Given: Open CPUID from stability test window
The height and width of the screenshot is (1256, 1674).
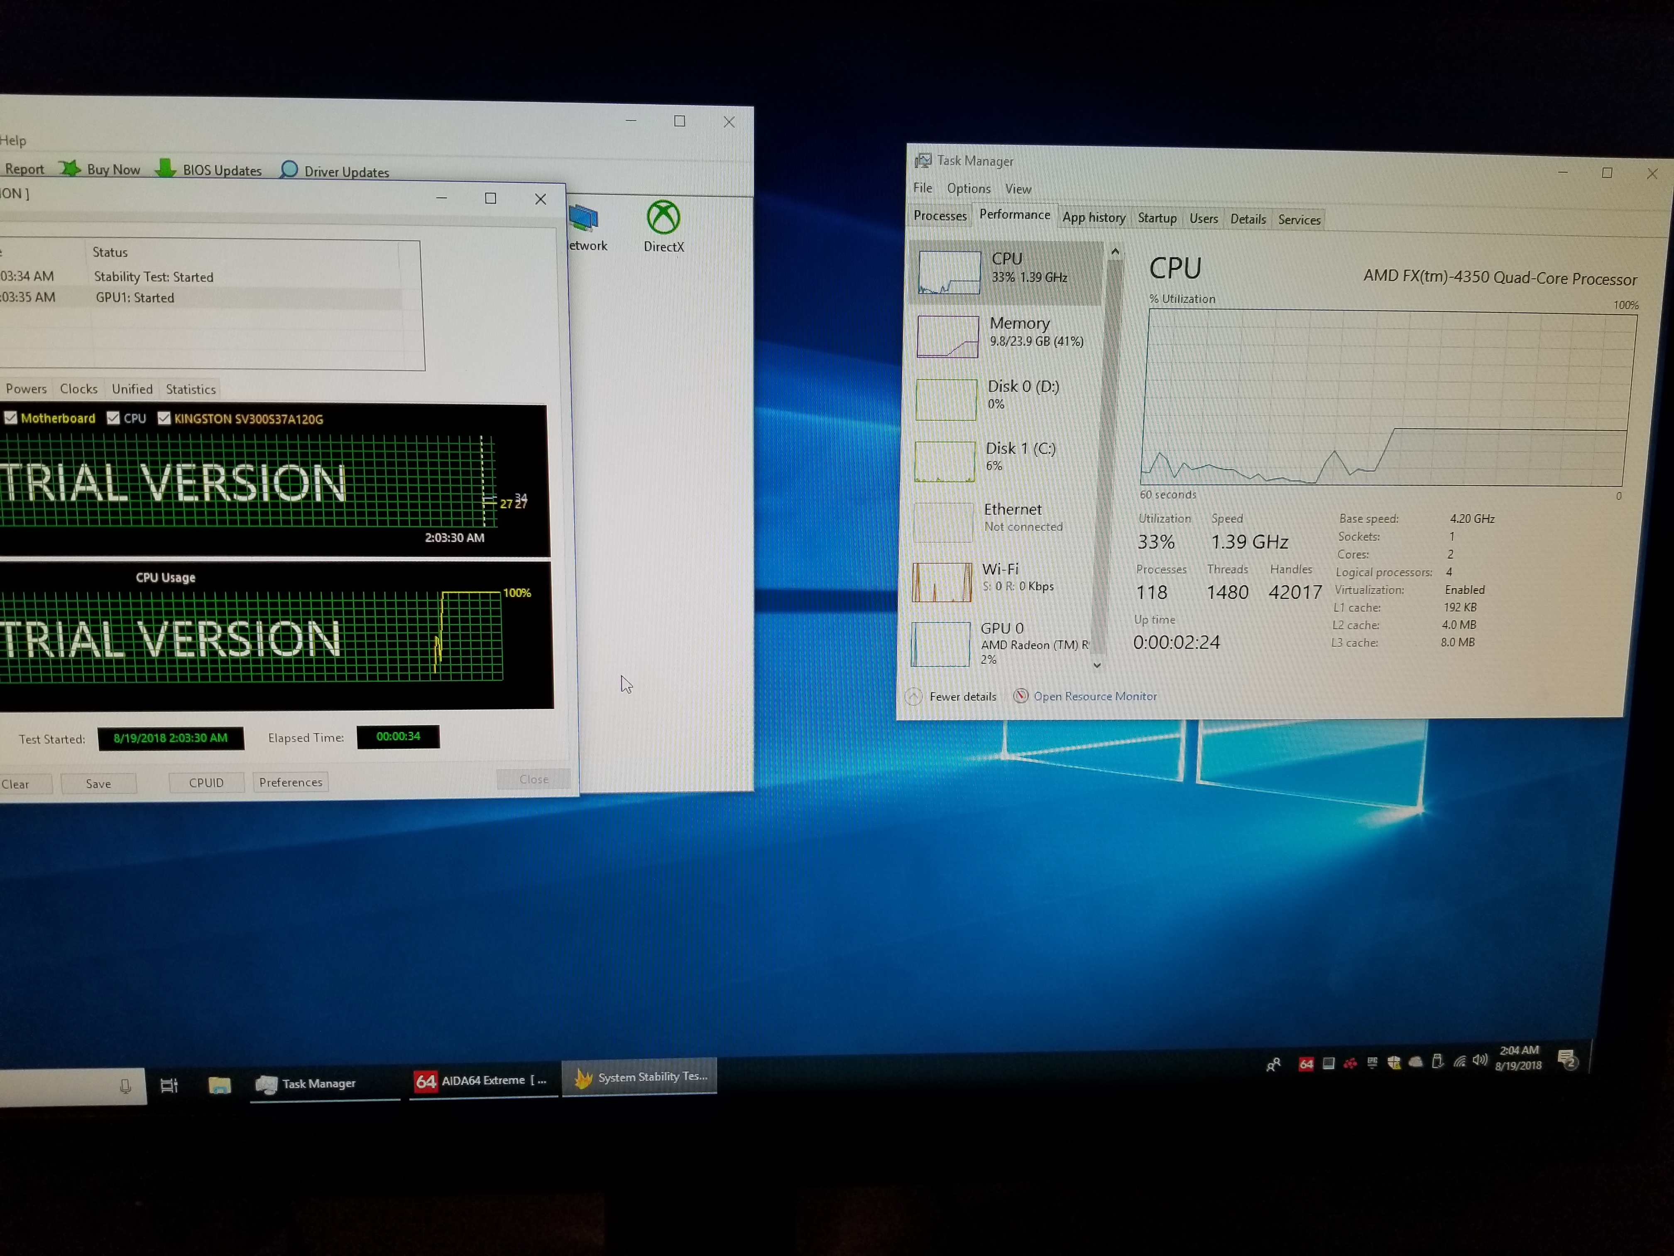Looking at the screenshot, I should pos(206,782).
